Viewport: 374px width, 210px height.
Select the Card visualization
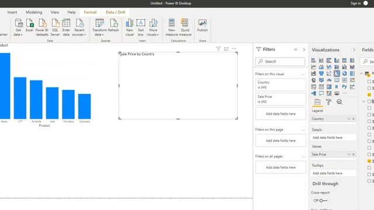(x=337, y=80)
